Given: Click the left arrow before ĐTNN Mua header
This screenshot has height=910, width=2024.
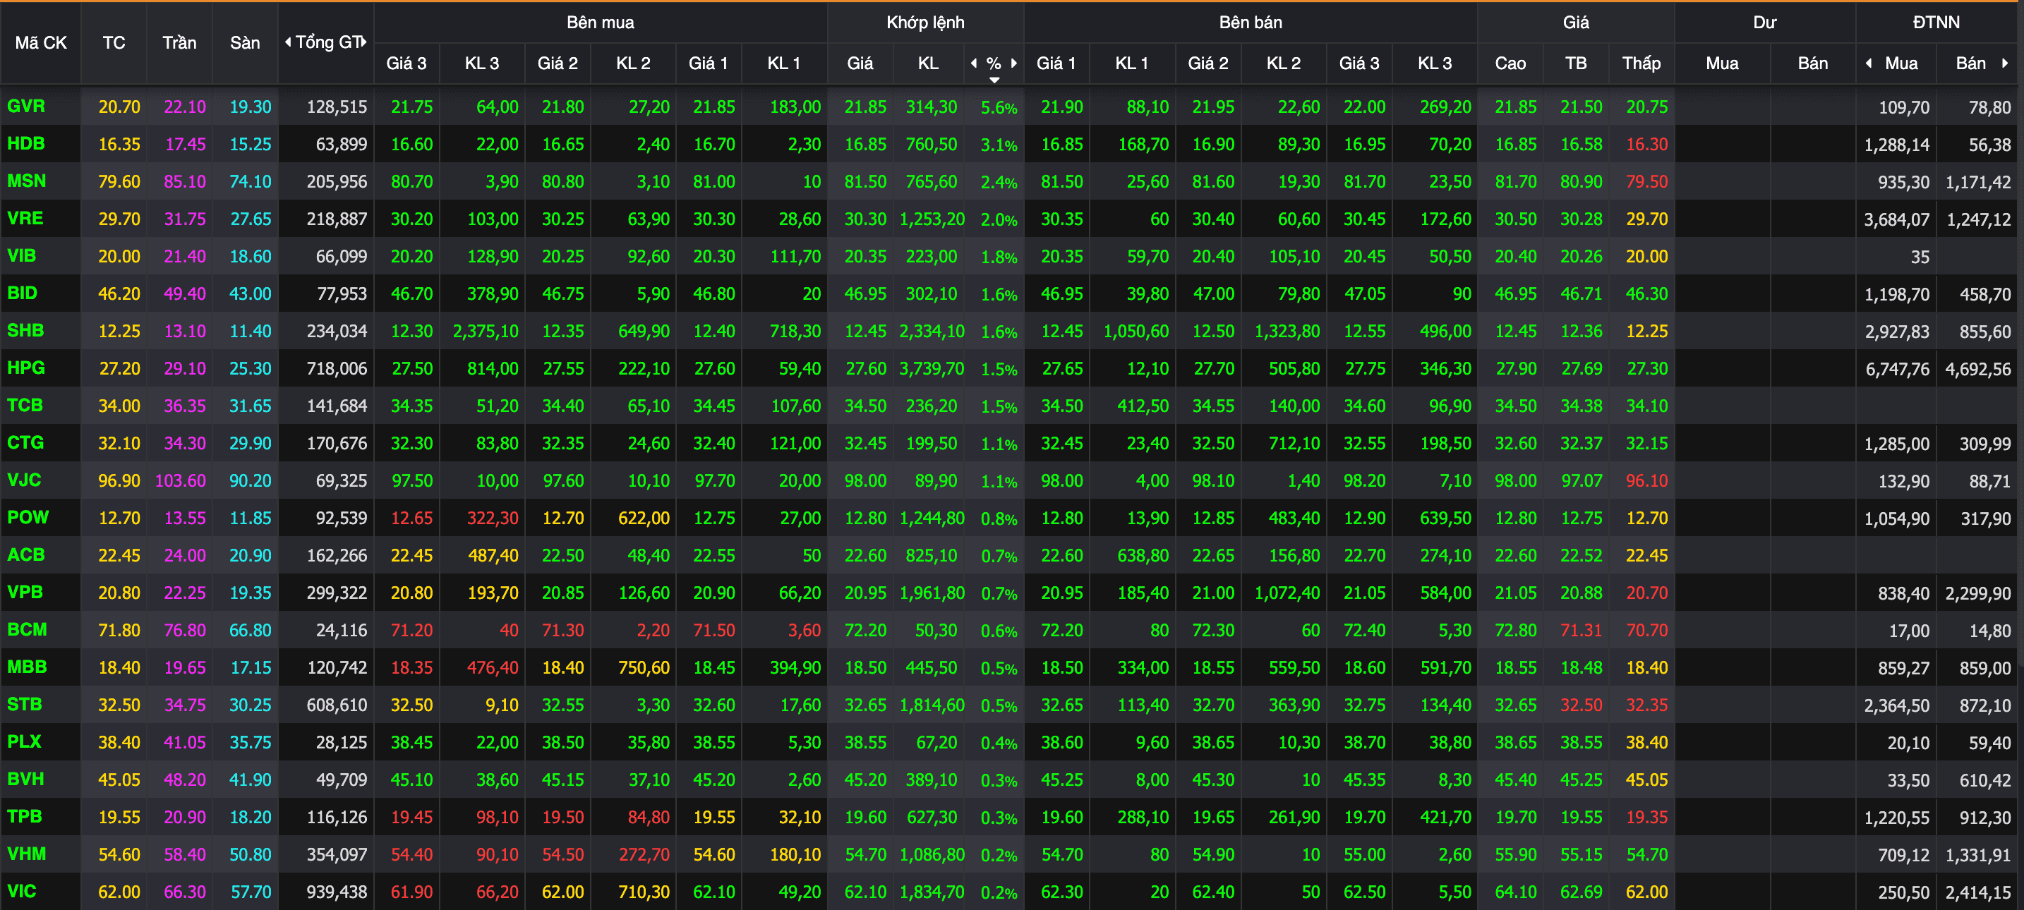Looking at the screenshot, I should [1869, 63].
